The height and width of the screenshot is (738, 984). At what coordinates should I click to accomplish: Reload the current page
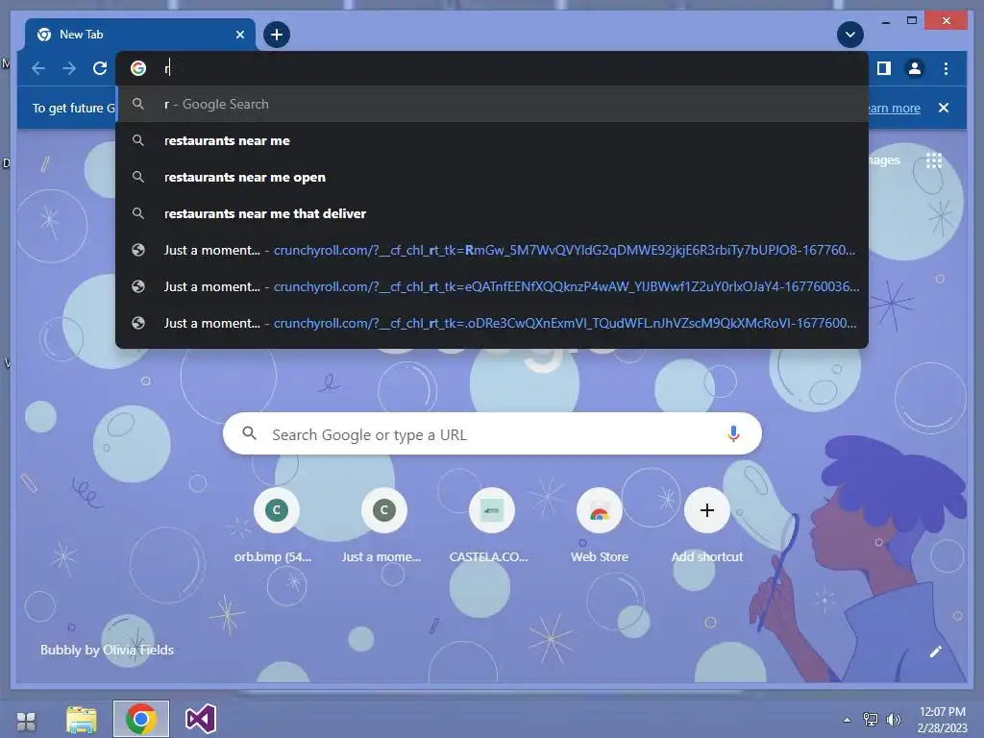(100, 68)
